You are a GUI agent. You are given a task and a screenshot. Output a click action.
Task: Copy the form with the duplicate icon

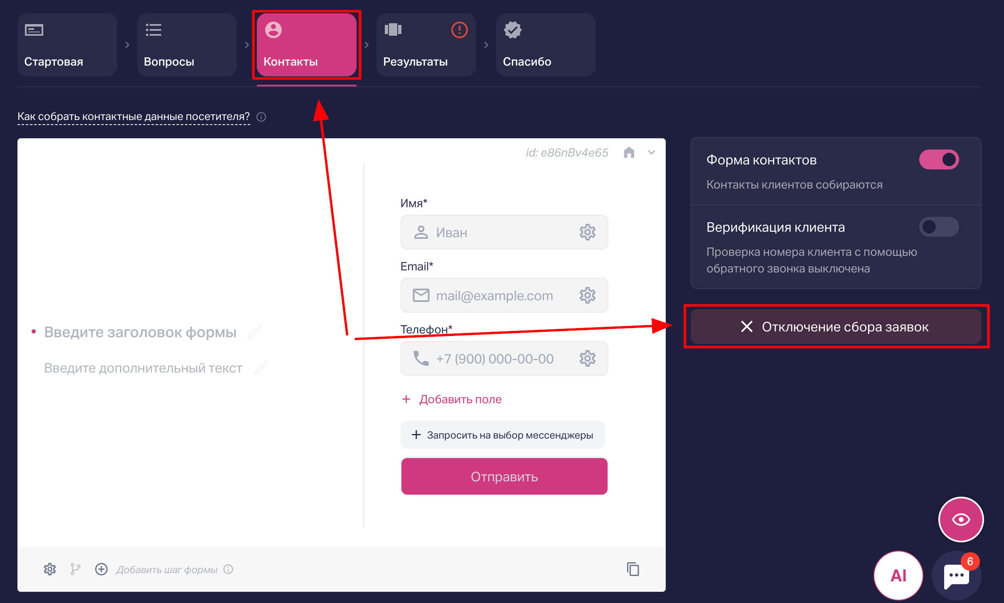coord(633,569)
